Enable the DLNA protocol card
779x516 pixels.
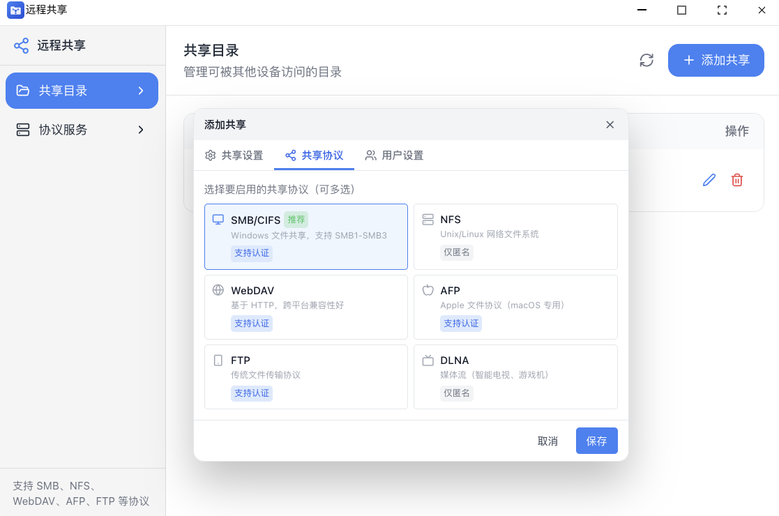tap(515, 377)
